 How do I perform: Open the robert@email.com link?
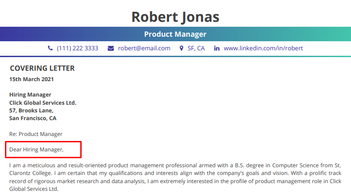pos(144,48)
